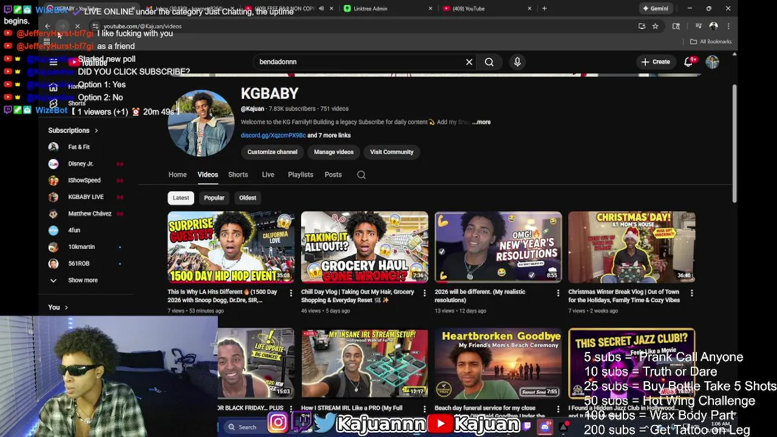Image resolution: width=777 pixels, height=437 pixels.
Task: Open KGBABY LIVE in subscriptions list
Action: click(x=86, y=197)
